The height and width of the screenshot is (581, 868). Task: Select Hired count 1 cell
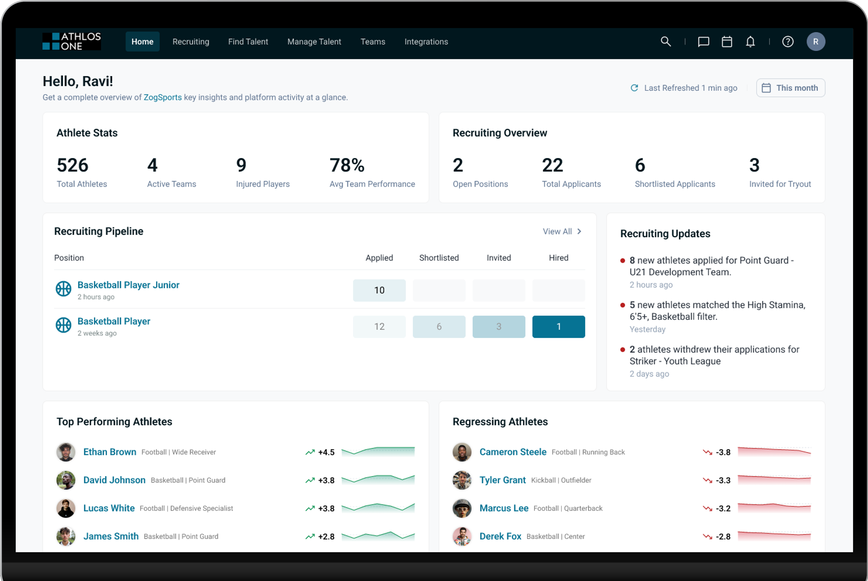point(558,327)
